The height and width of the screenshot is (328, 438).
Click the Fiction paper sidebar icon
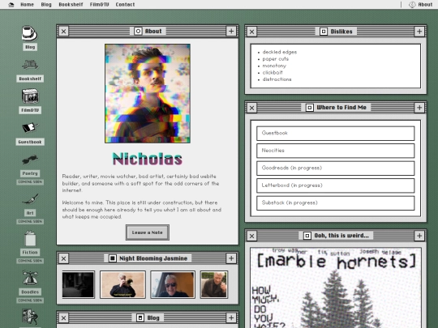click(x=30, y=238)
